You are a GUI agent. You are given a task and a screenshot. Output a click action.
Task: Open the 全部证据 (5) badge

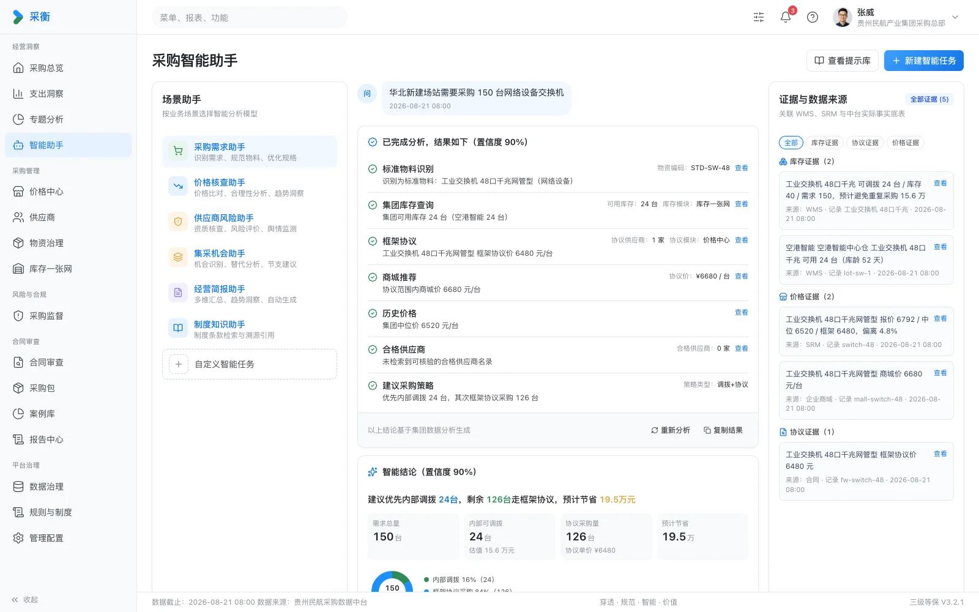point(929,99)
